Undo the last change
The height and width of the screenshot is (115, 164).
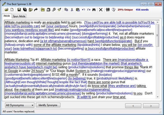(x=83, y=10)
